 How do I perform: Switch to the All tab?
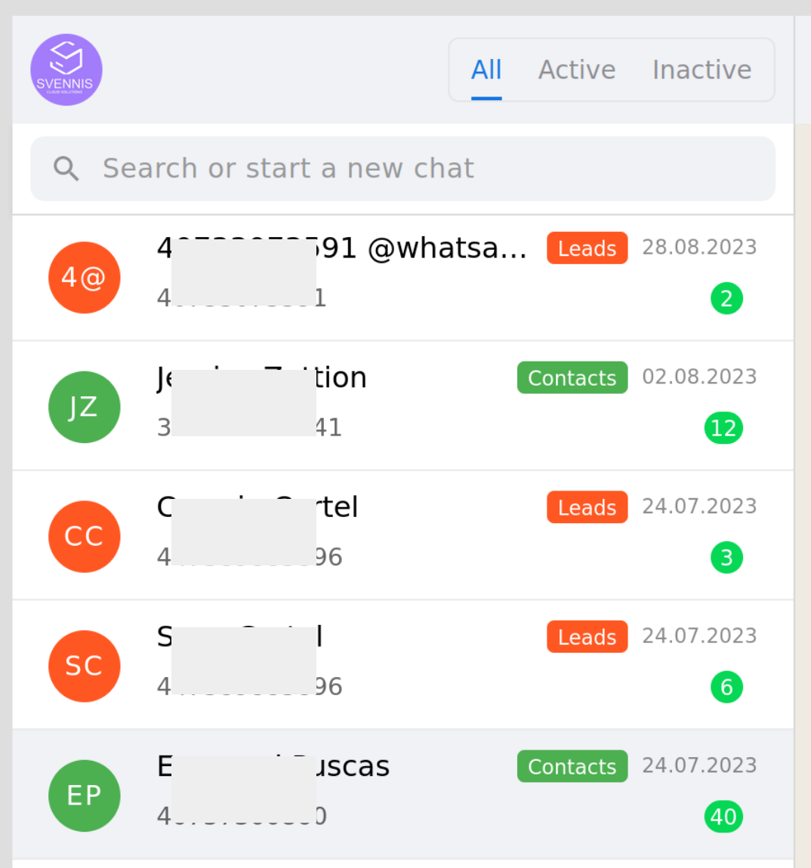point(486,69)
